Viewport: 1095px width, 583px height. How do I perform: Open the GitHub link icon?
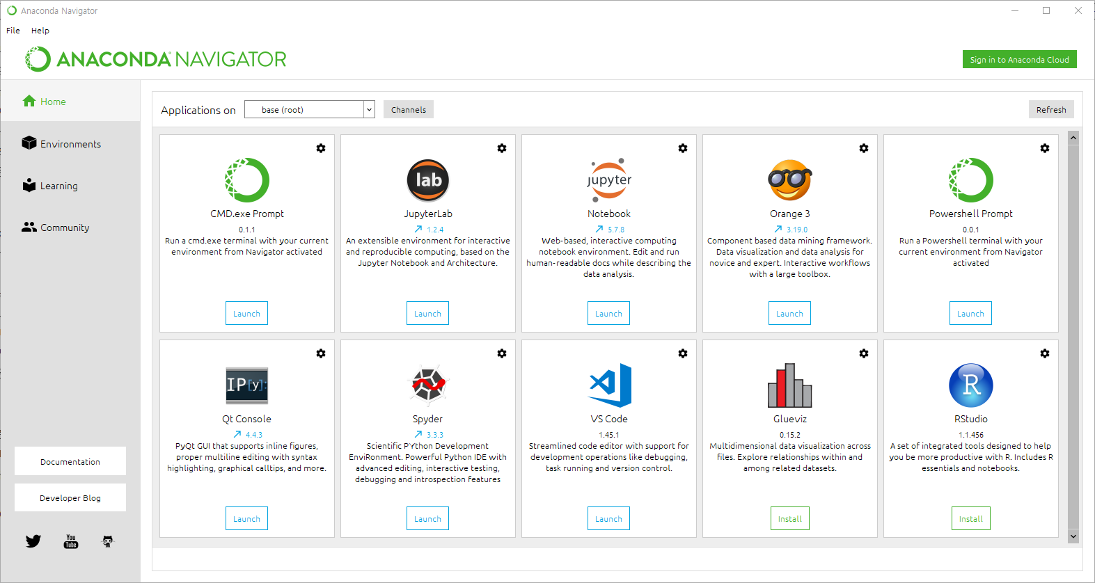108,541
